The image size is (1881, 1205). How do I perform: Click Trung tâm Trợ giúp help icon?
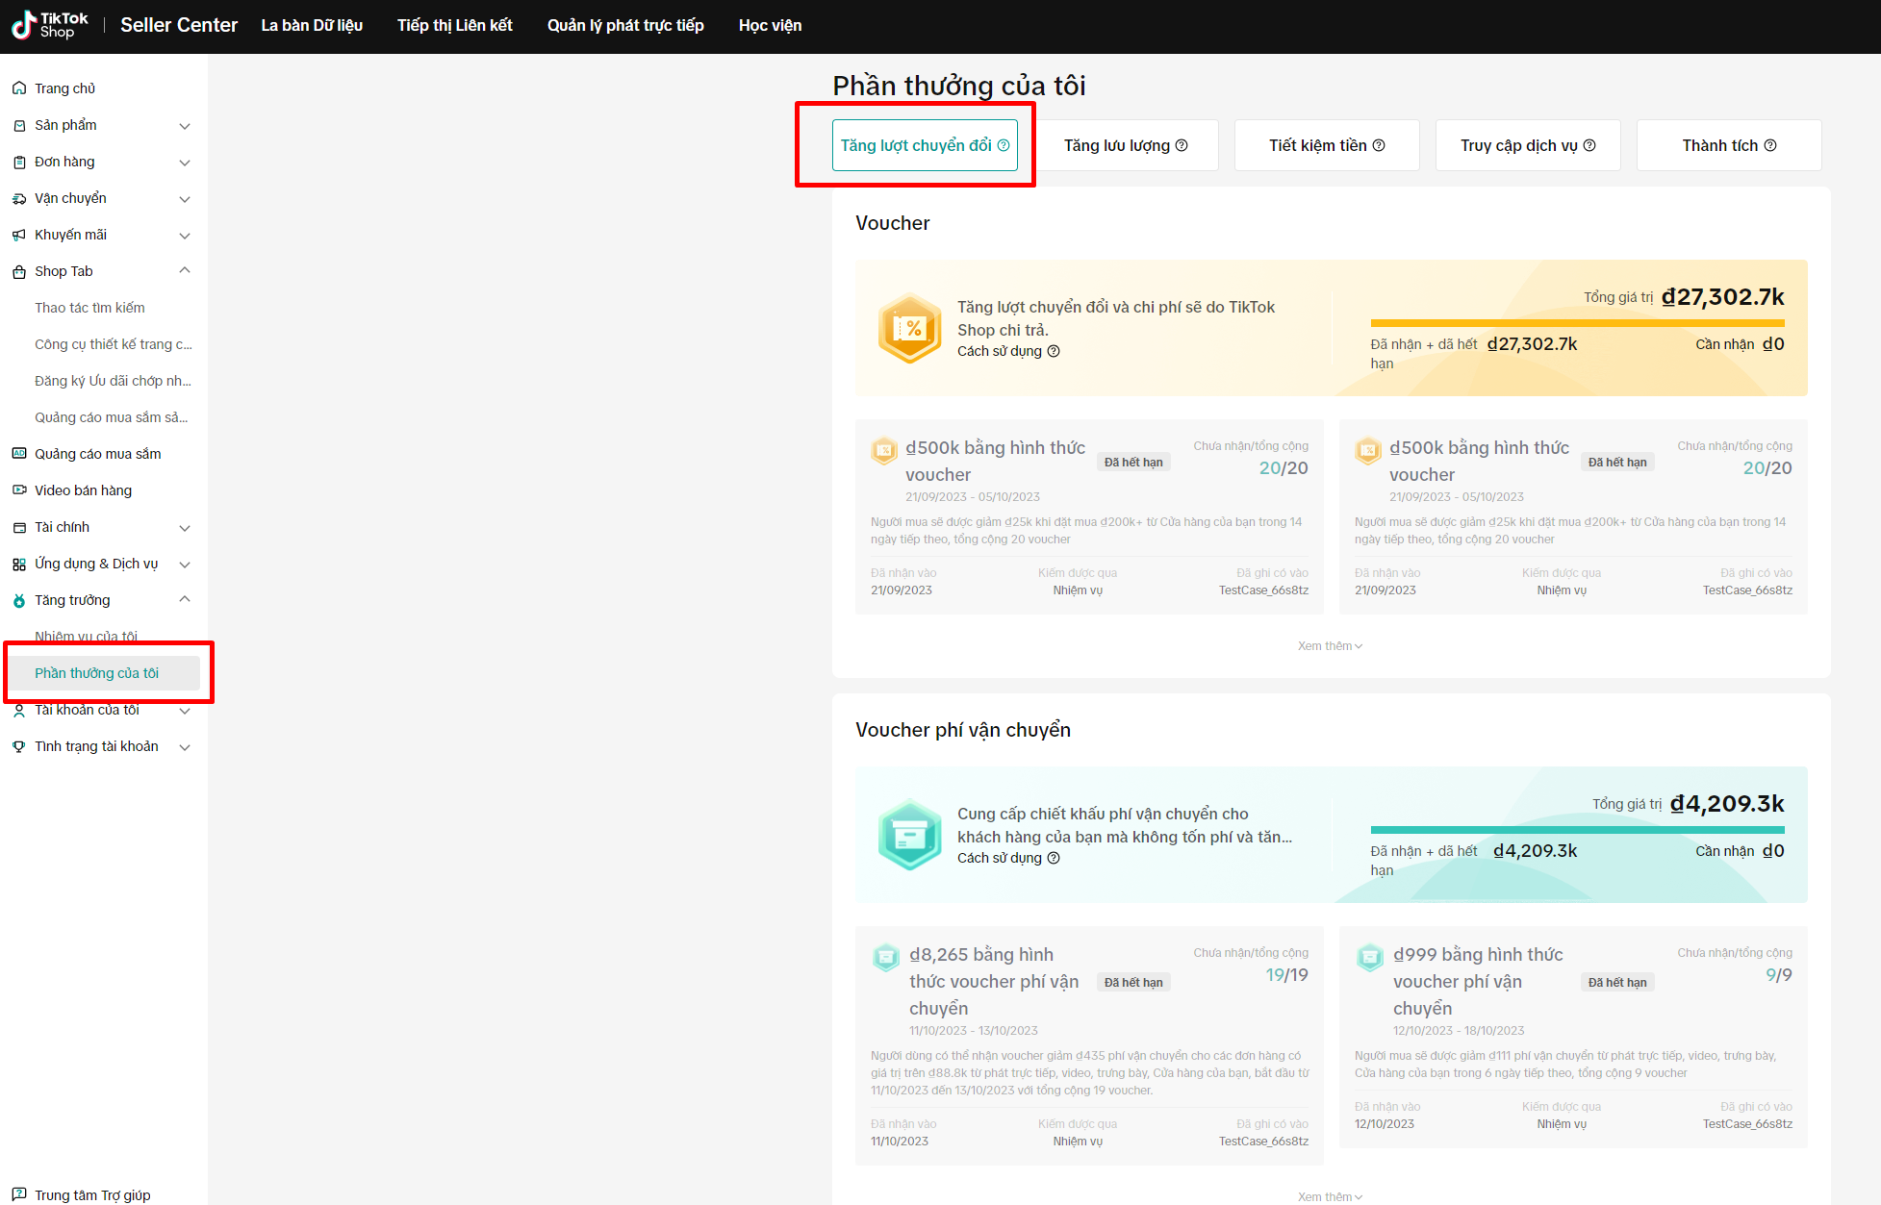click(x=19, y=1194)
